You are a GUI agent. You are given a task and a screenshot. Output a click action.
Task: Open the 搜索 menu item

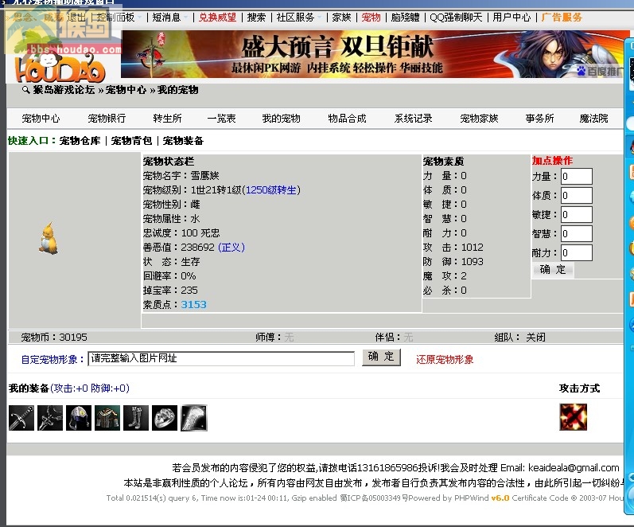pyautogui.click(x=256, y=18)
